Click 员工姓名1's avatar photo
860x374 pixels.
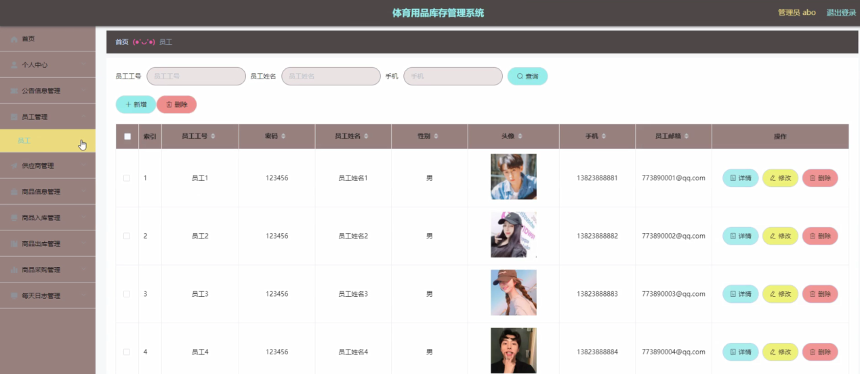coord(514,177)
